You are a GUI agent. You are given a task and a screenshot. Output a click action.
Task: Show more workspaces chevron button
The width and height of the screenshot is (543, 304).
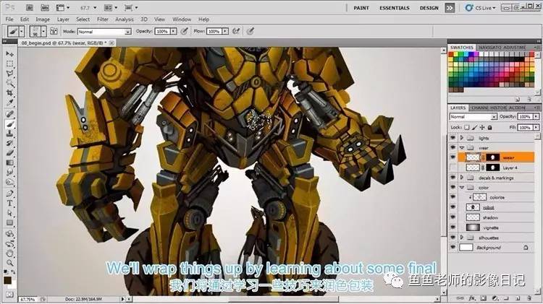(x=450, y=8)
